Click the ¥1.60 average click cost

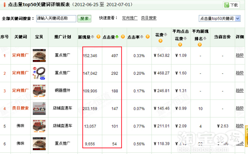coord(181,73)
